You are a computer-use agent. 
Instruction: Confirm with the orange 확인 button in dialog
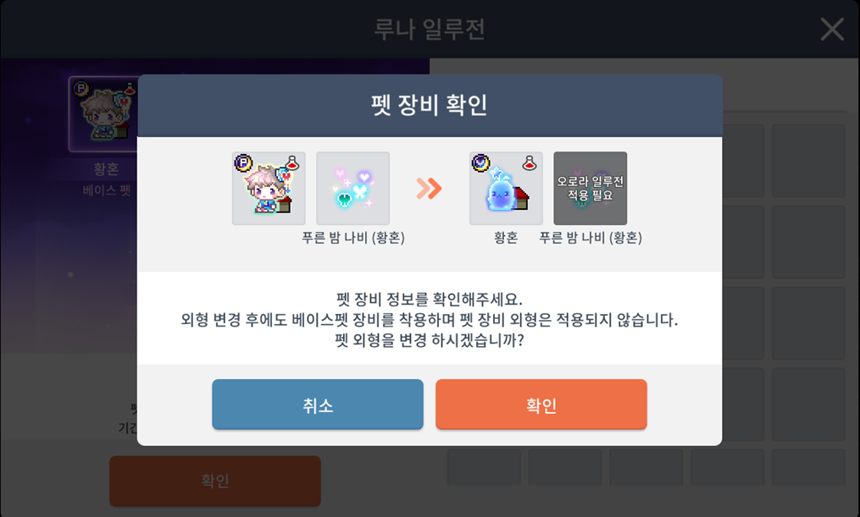tap(541, 404)
